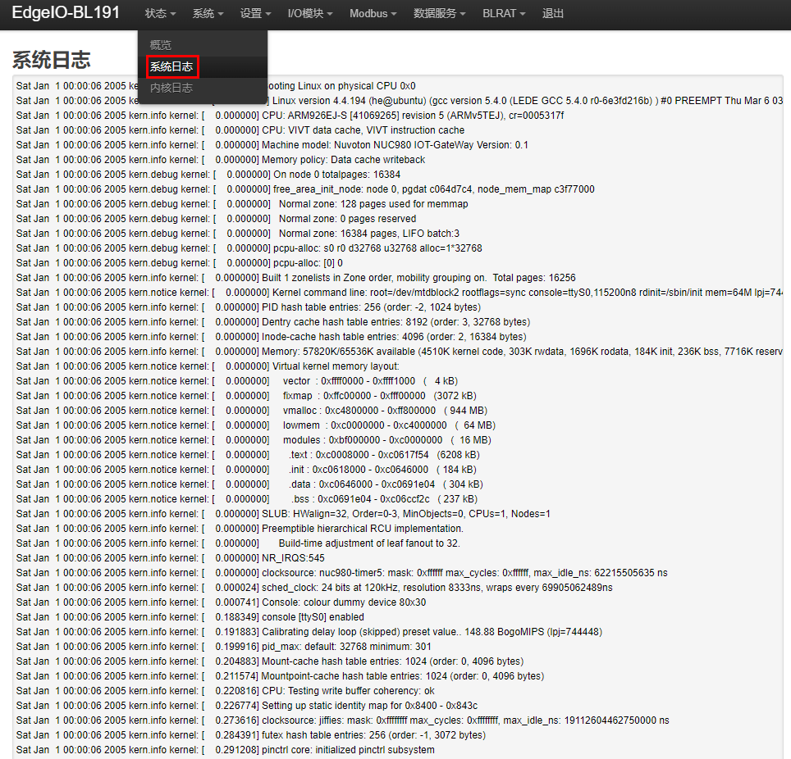Expand the I/O模块 menu
This screenshot has width=791, height=759.
[x=309, y=14]
